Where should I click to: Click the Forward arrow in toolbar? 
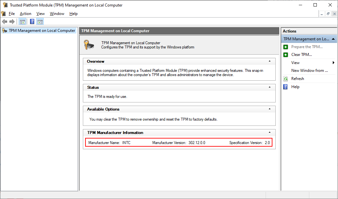(12, 22)
